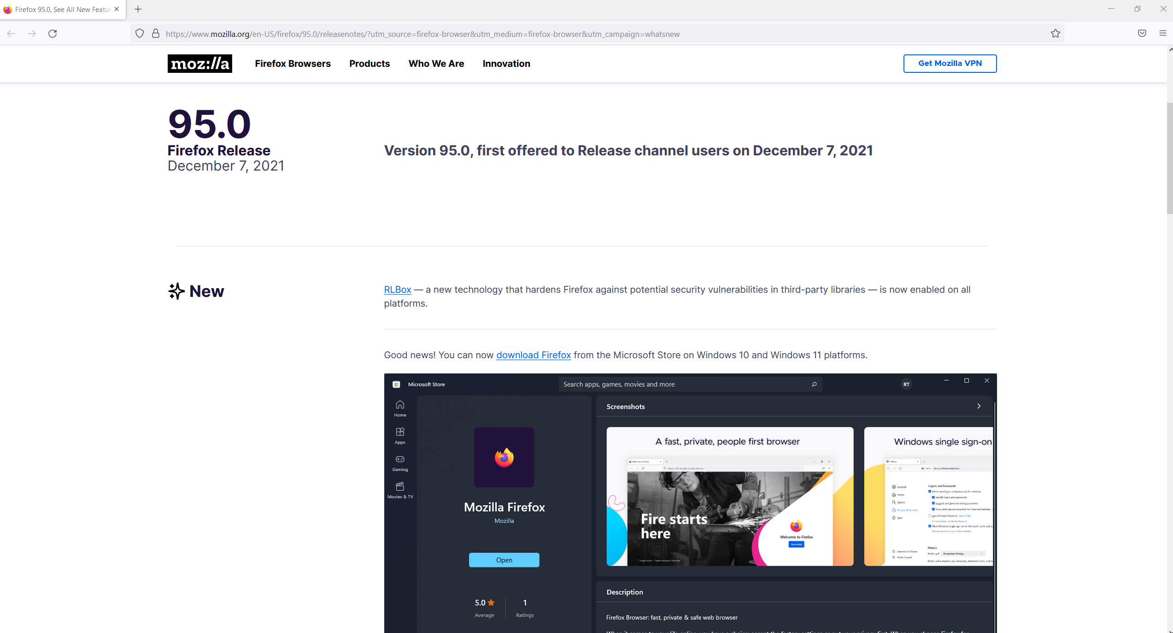Bookmark this page with the star icon
The width and height of the screenshot is (1173, 633).
click(x=1056, y=34)
